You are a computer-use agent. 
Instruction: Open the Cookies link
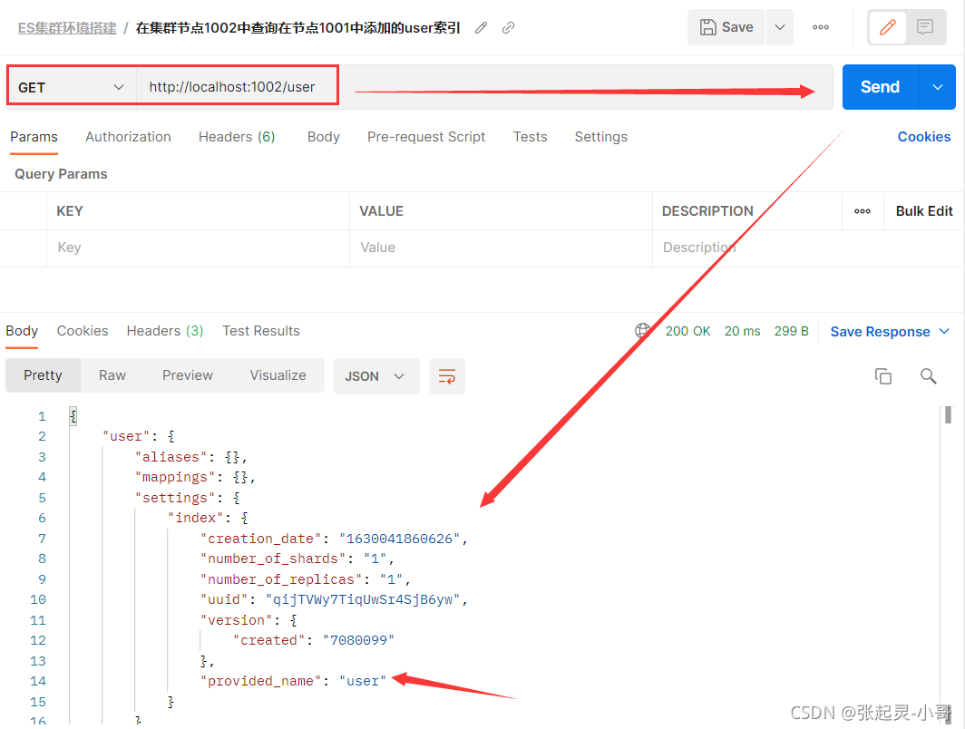(x=924, y=137)
